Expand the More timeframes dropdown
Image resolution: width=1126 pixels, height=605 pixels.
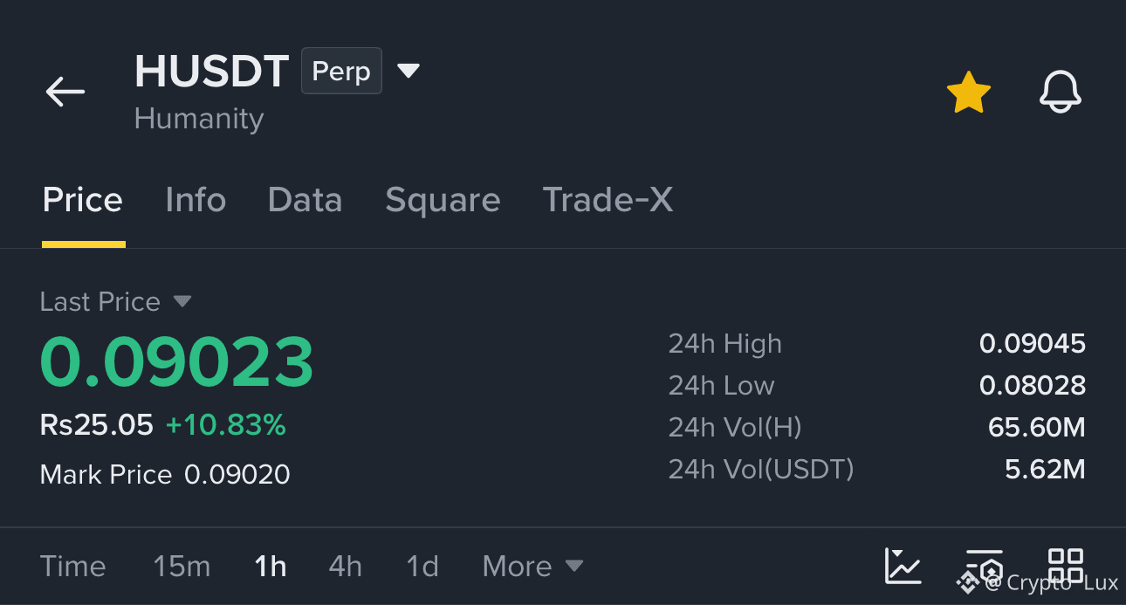pos(532,567)
